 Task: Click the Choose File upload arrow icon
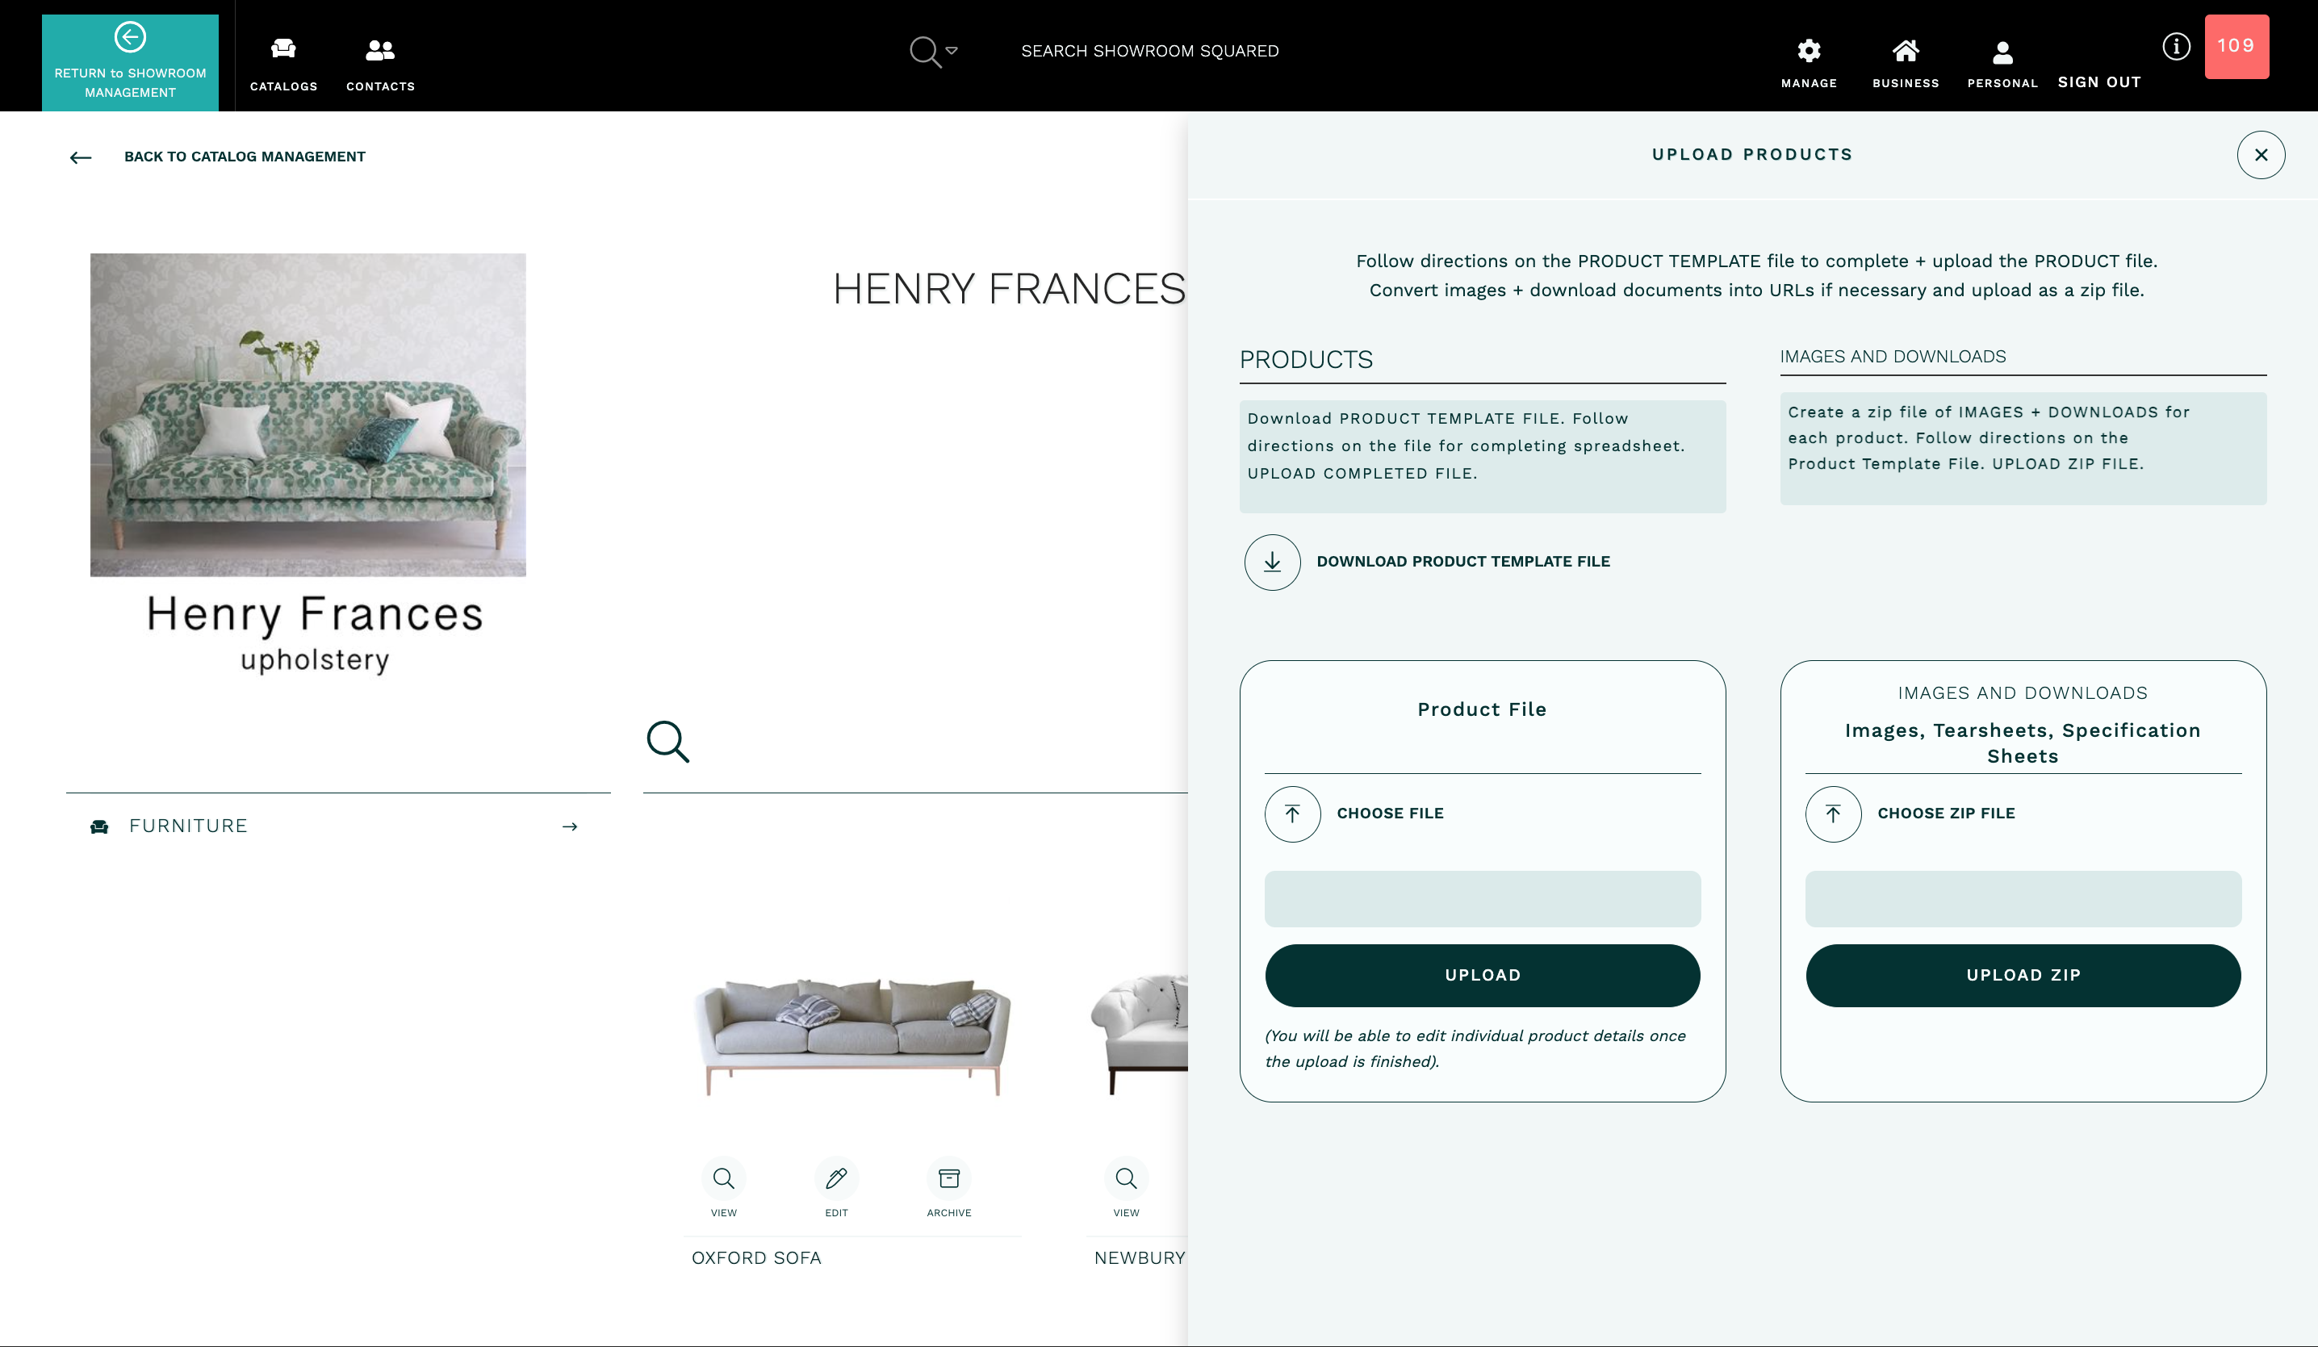click(x=1292, y=814)
